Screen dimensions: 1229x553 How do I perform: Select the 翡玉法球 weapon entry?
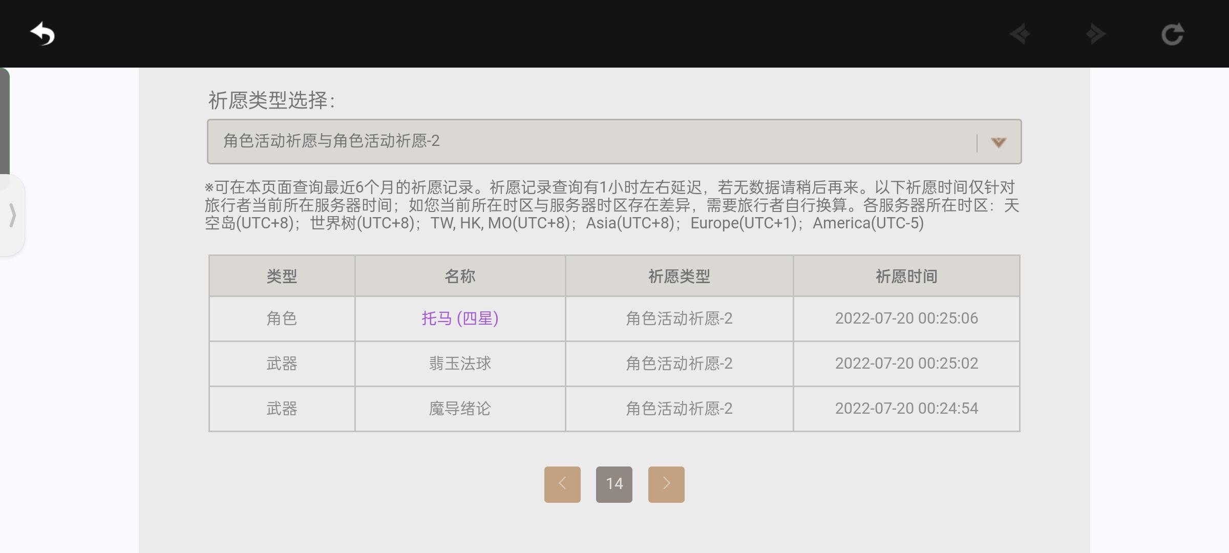460,364
